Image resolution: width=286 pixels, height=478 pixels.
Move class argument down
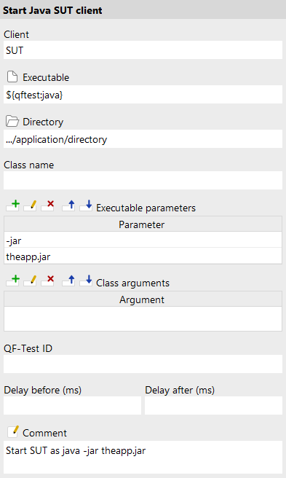(86, 281)
